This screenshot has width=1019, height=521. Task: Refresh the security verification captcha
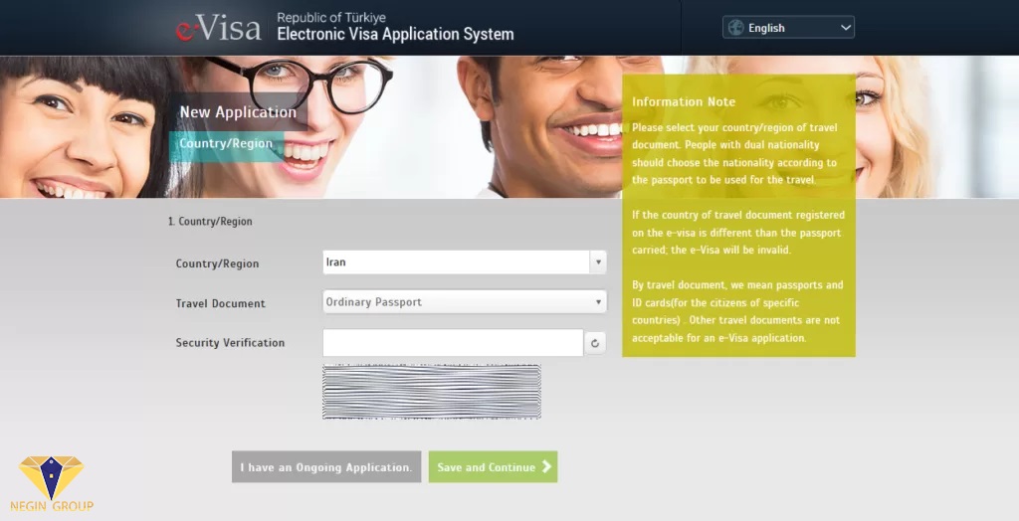tap(595, 343)
